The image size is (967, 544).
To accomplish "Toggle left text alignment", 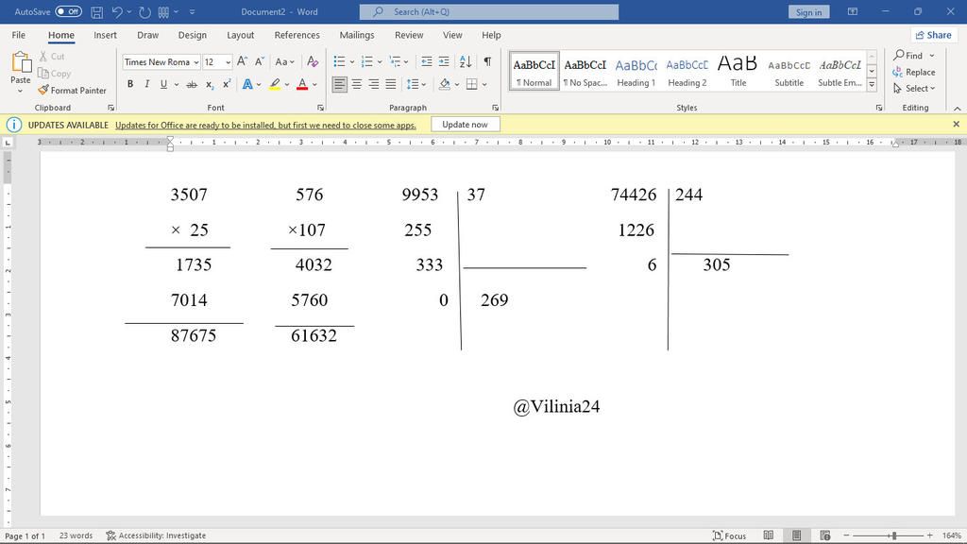I will [x=339, y=84].
